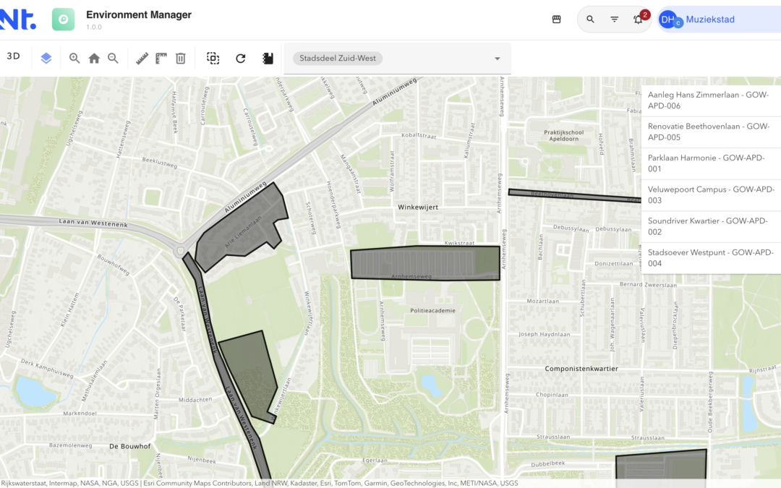Click the Stadsdeel Zuid-West chip
781x488 pixels.
[x=338, y=59]
